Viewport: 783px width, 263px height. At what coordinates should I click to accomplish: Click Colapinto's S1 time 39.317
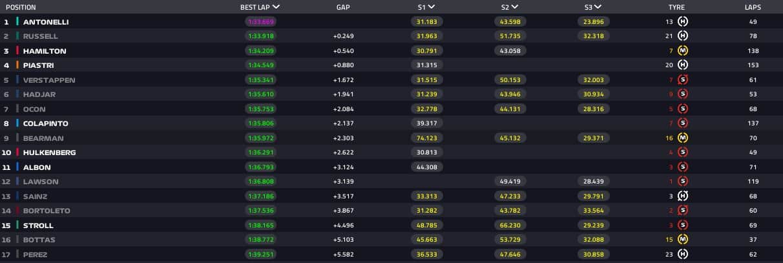426,123
